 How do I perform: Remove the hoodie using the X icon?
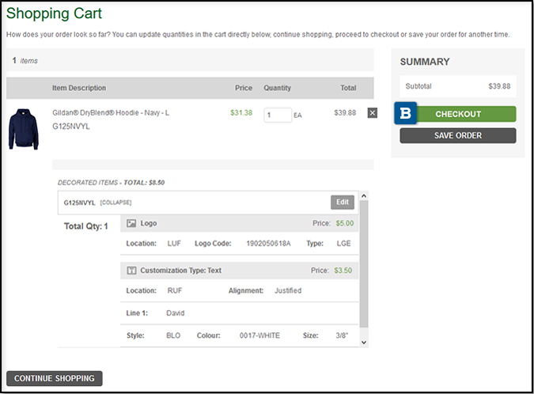373,113
